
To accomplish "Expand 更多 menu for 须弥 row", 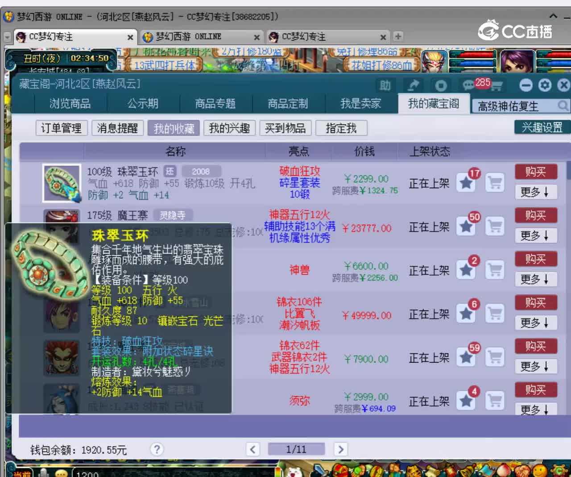I will pos(535,409).
